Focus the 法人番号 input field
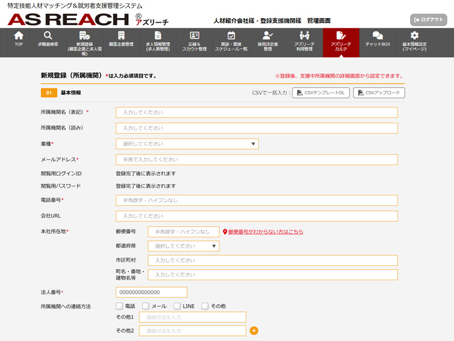This screenshot has width=454, height=341. coord(152,292)
